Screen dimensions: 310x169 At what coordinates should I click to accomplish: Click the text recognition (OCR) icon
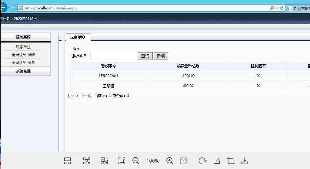click(x=87, y=161)
